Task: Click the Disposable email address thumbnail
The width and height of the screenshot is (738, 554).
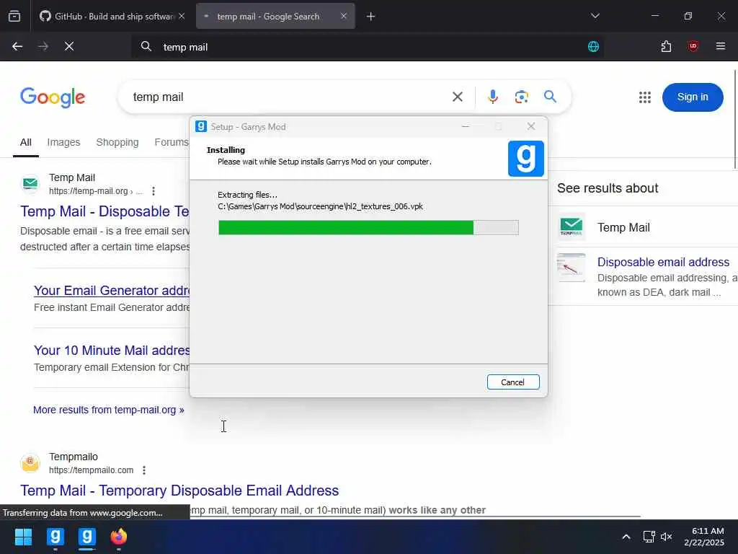Action: (572, 268)
